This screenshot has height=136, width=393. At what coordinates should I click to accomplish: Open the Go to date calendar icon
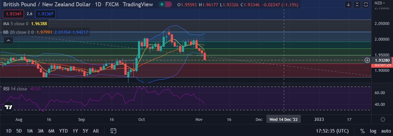click(x=113, y=131)
